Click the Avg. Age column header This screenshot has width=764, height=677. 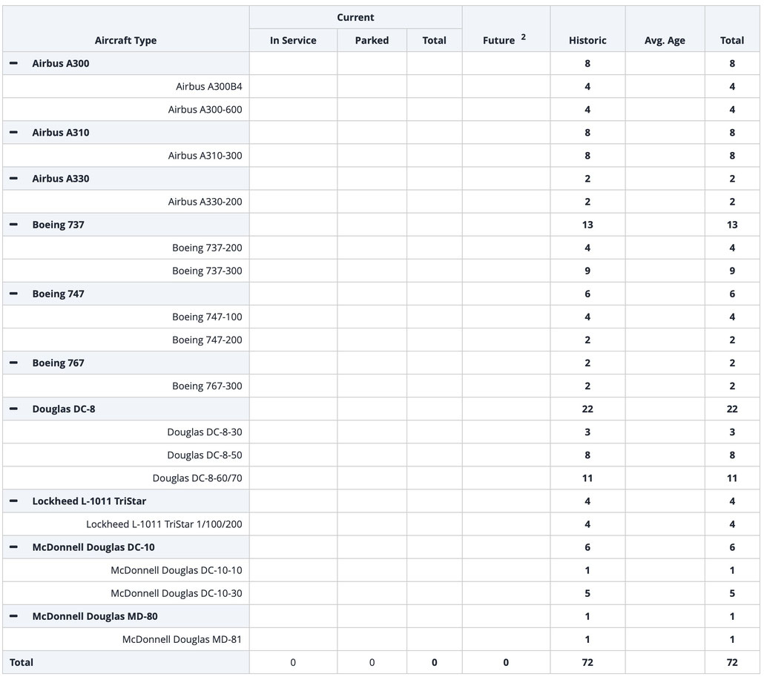coord(665,41)
